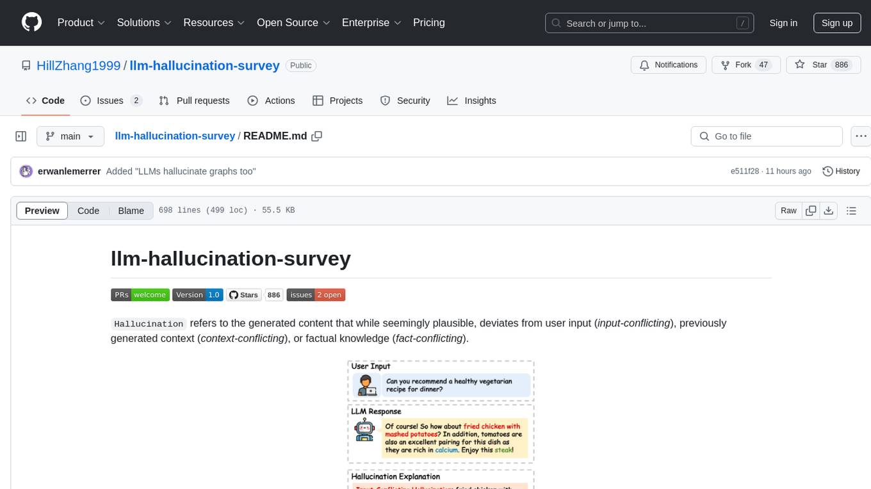Click the Star count 886
Image resolution: width=871 pixels, height=489 pixels.
(x=842, y=65)
